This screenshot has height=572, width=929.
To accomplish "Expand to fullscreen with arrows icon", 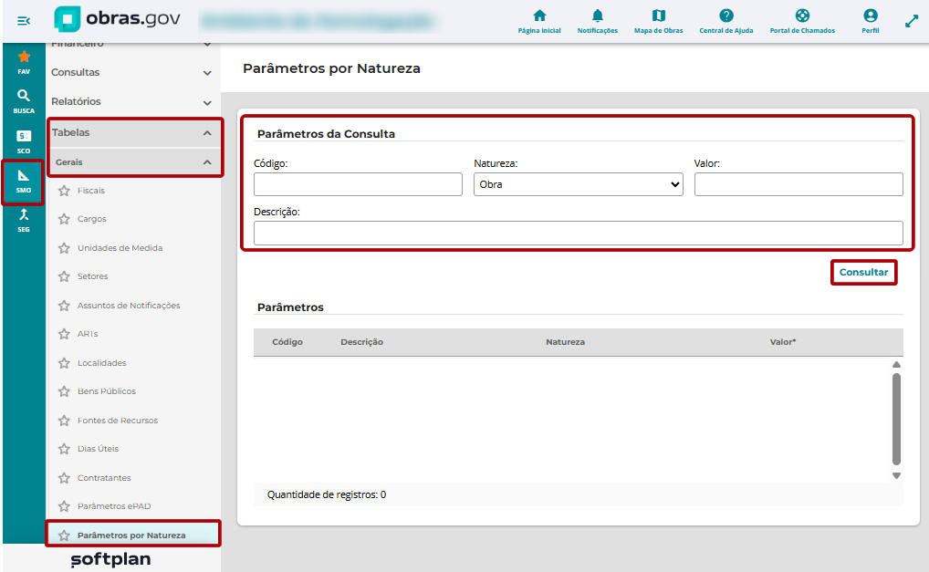I will coord(912,21).
